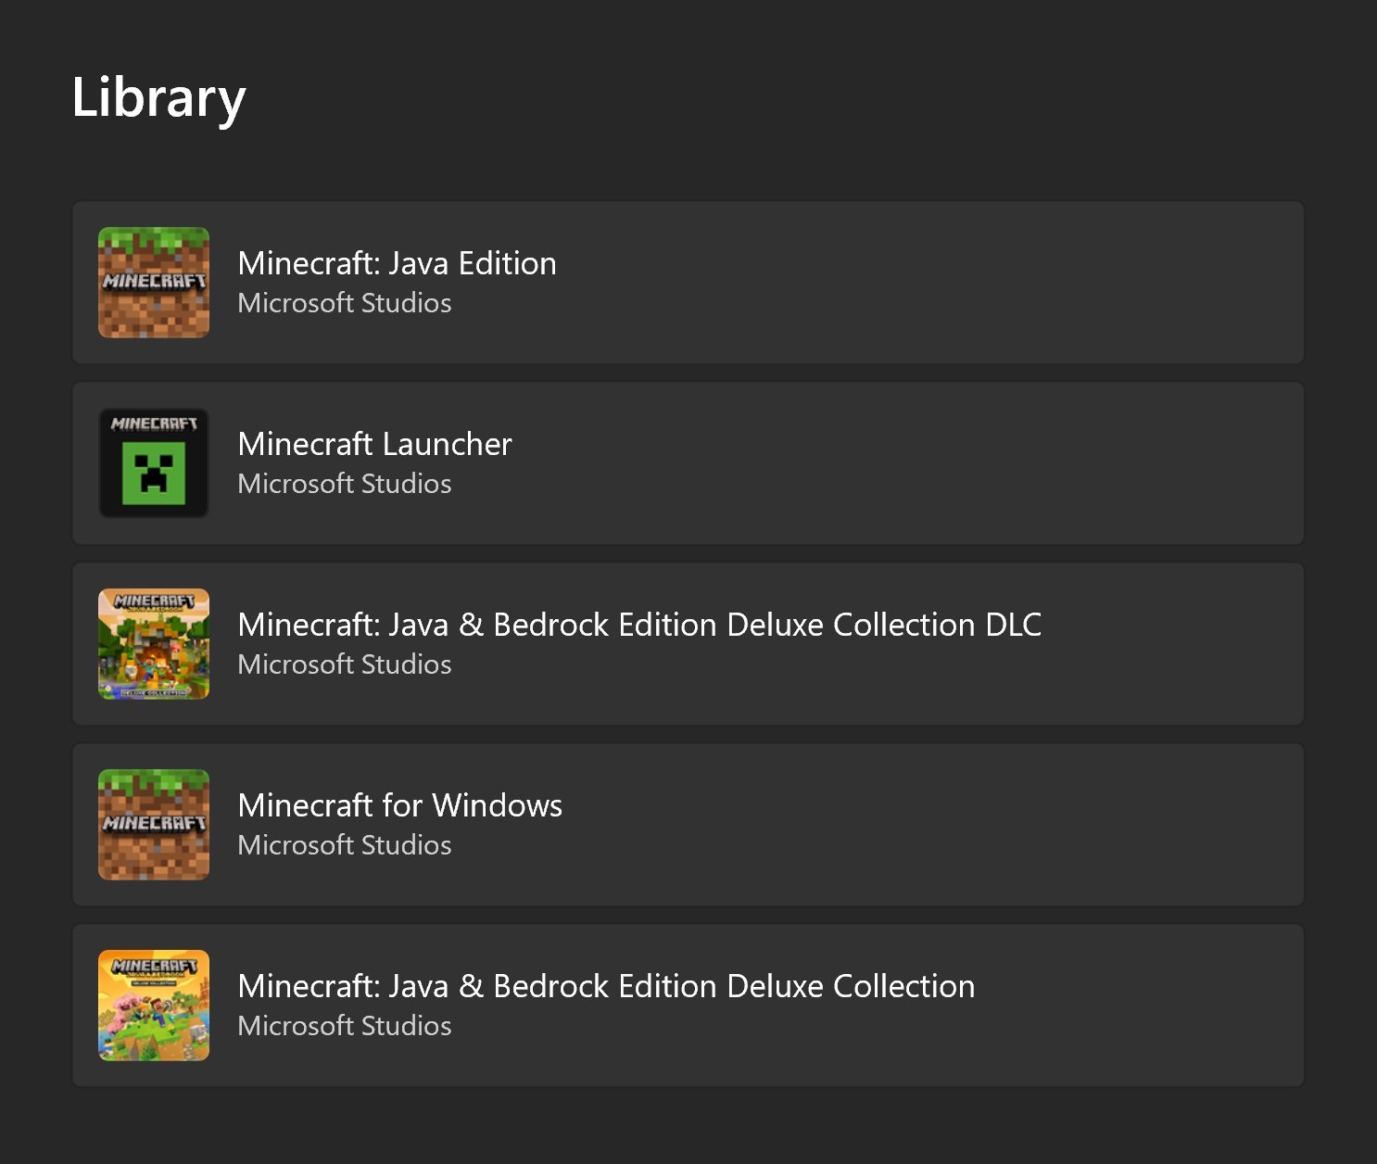Viewport: 1377px width, 1164px height.
Task: Select the Minecraft: Java & Bedrock Edition Deluxe Collection DLC title
Action: [639, 625]
